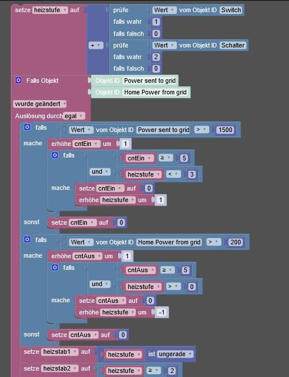
Task: Open 'und' dropdown in cntAus condition
Action: (x=100, y=284)
